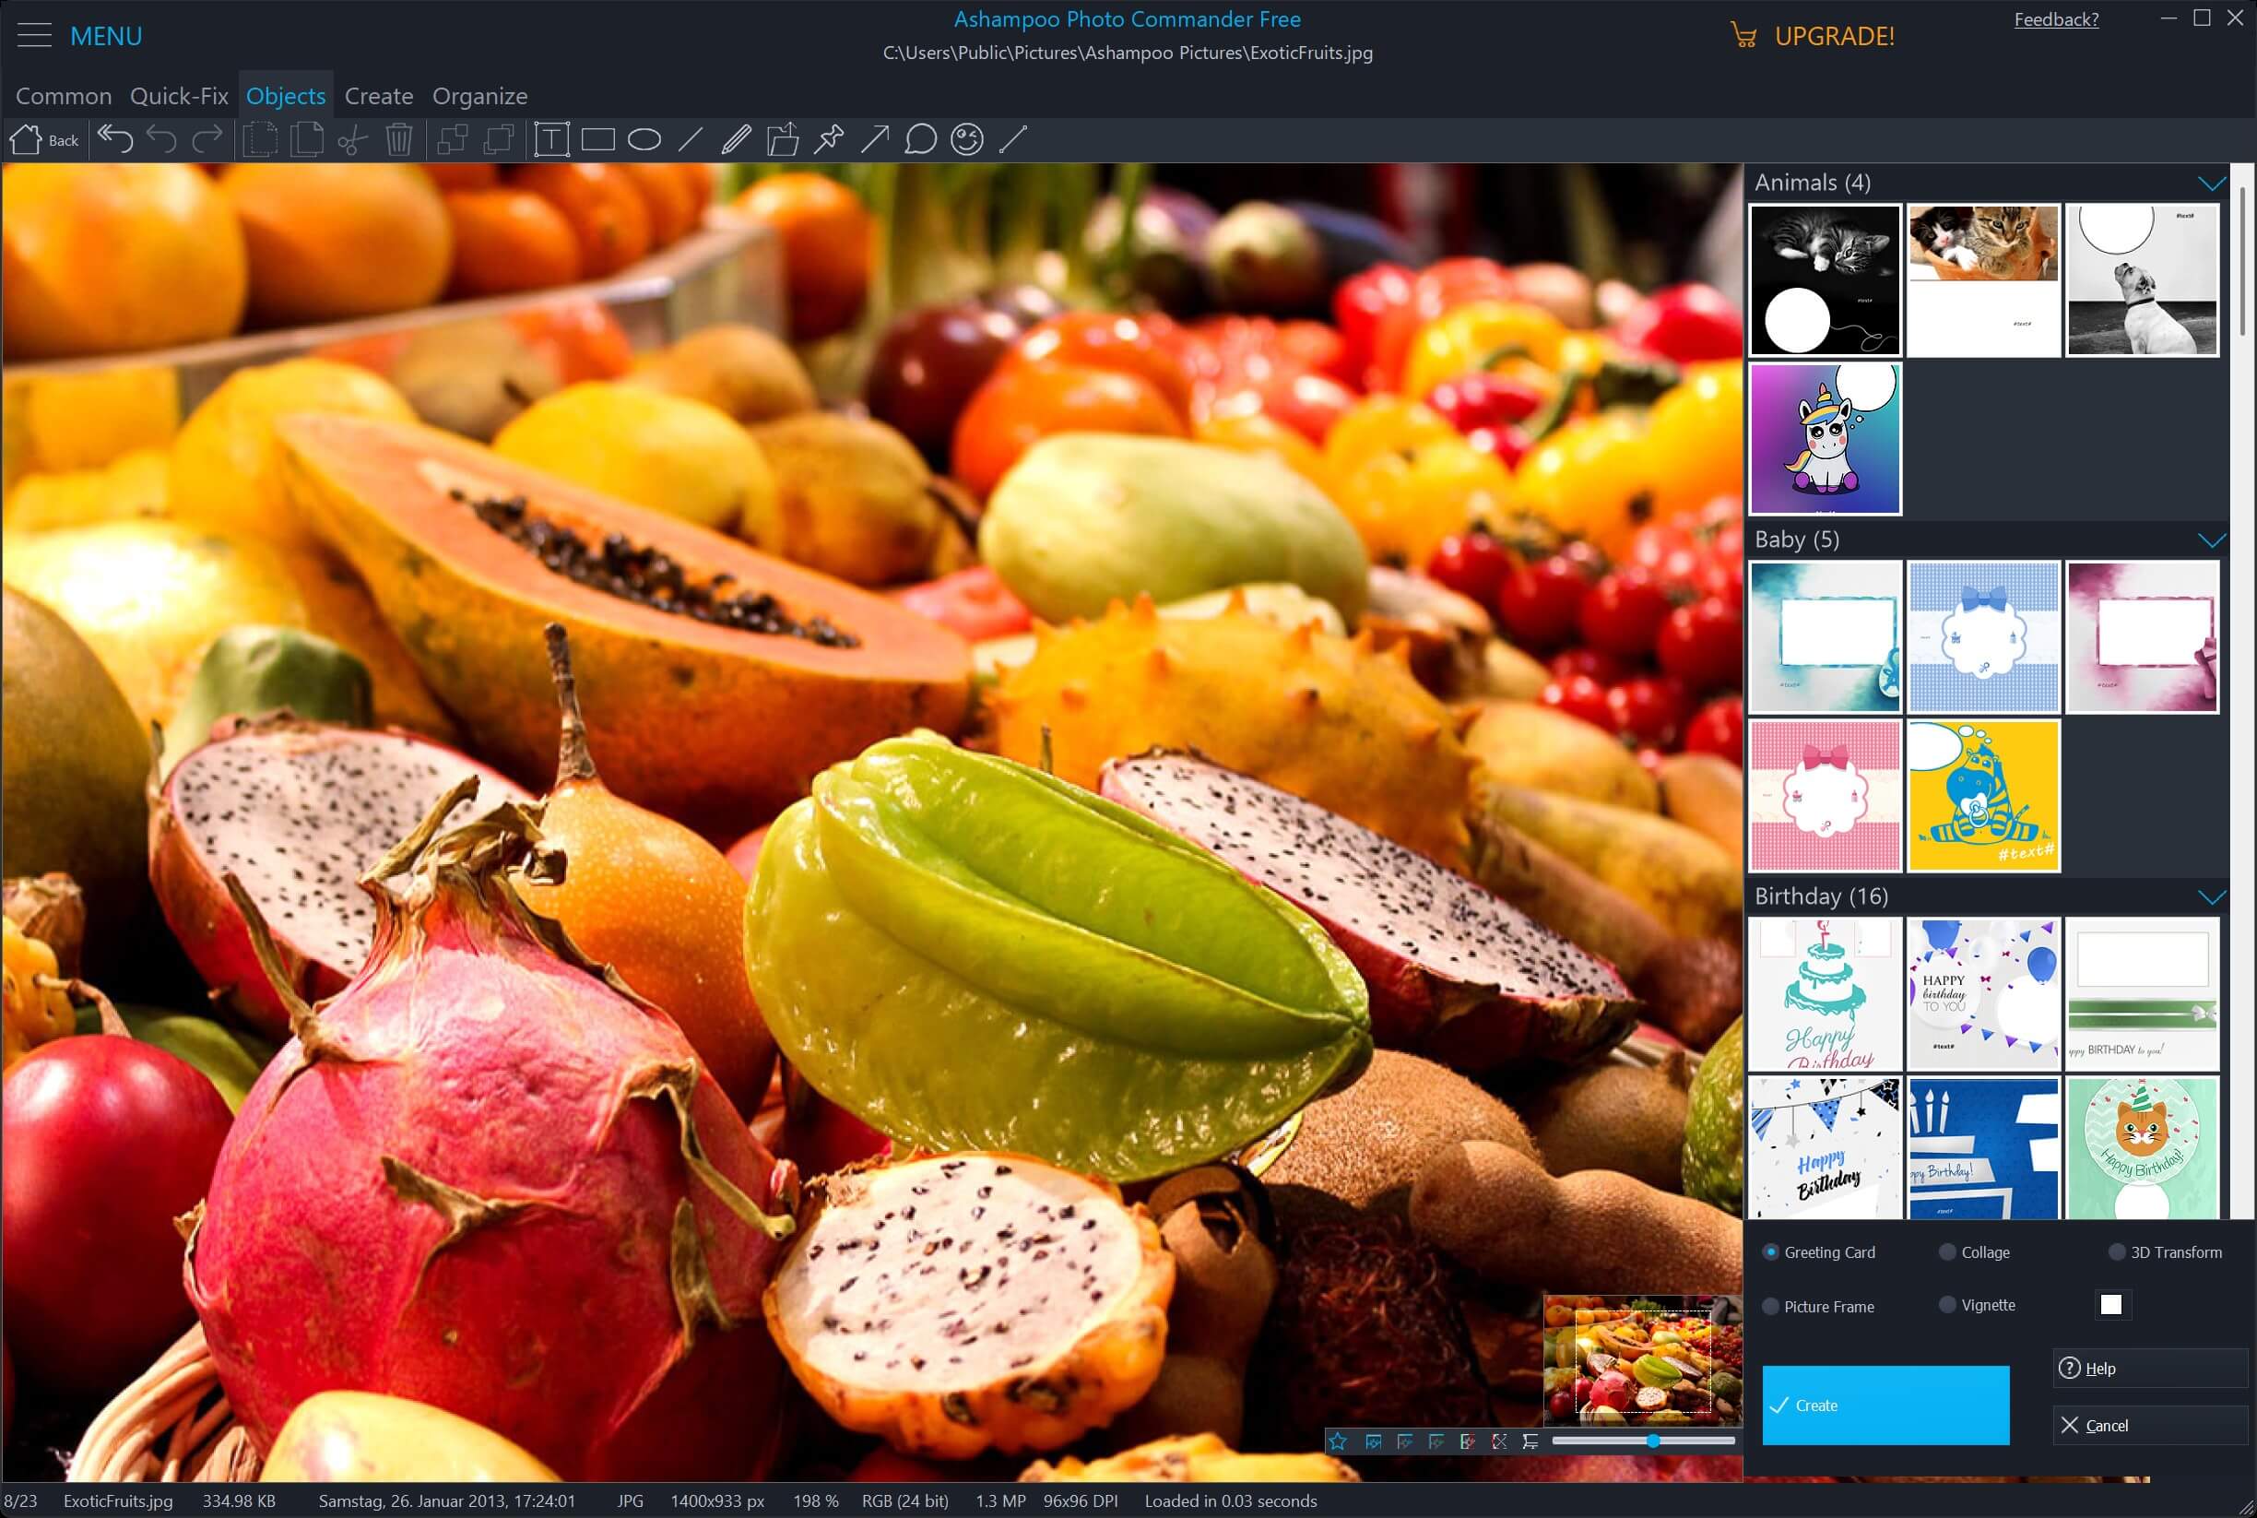
Task: Open the Feedback link
Action: [x=2057, y=18]
